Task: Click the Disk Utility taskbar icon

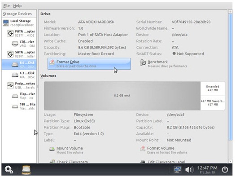Action: click(26, 170)
